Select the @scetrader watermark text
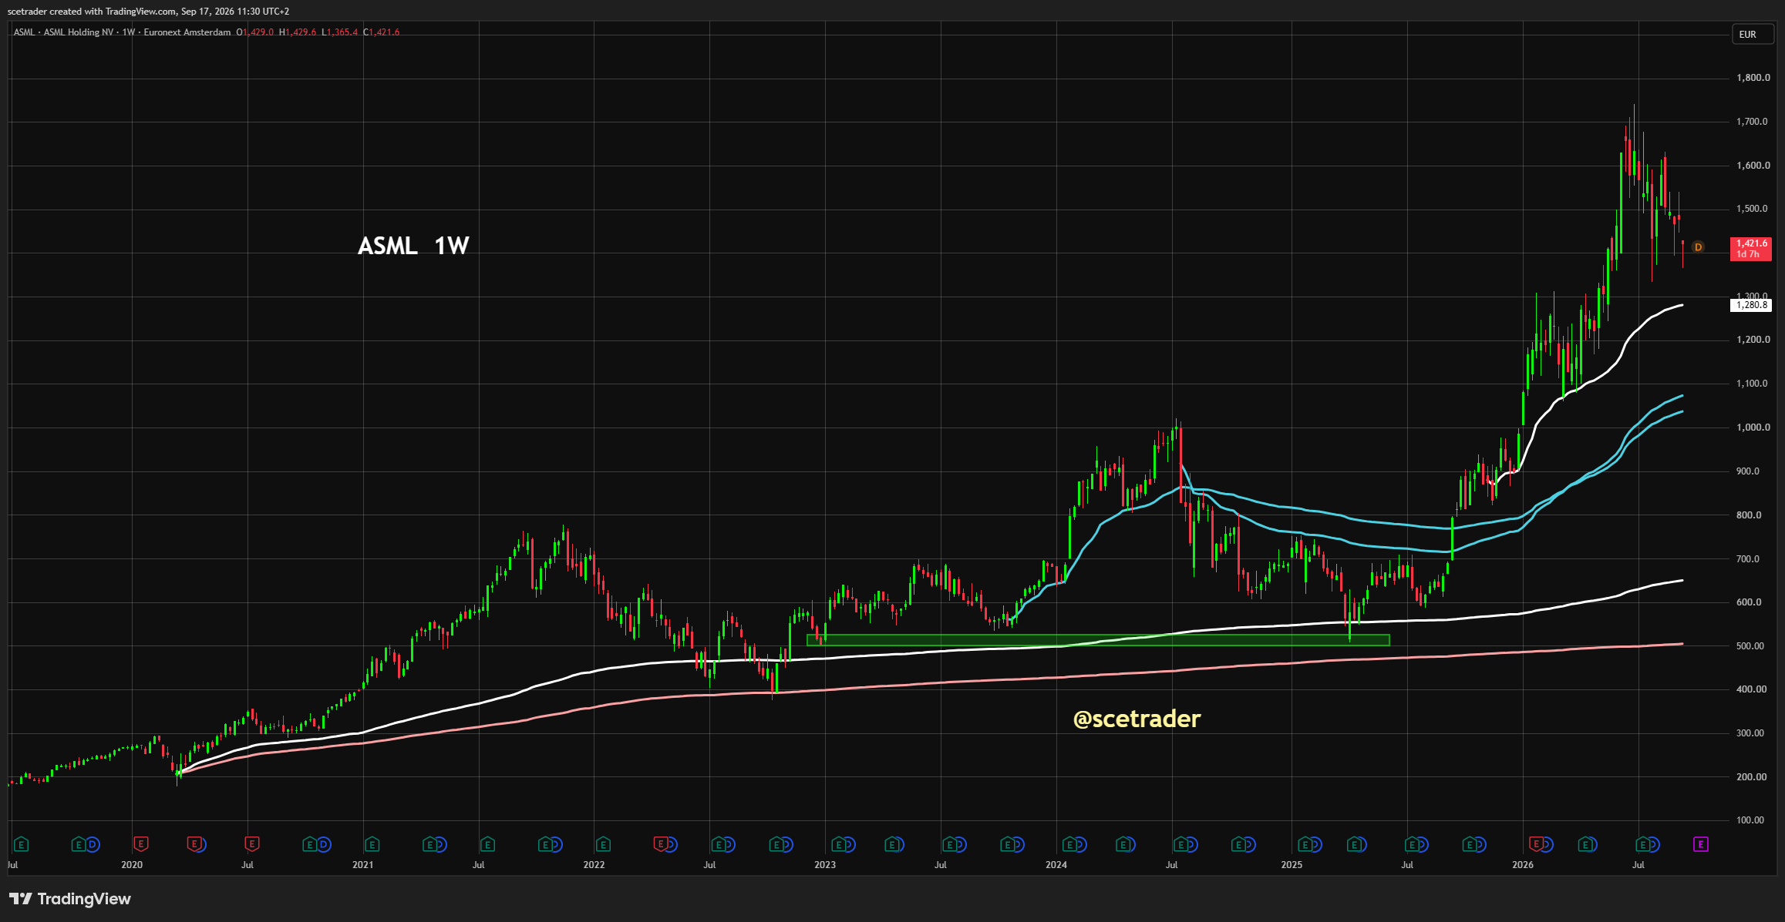 [x=1137, y=719]
